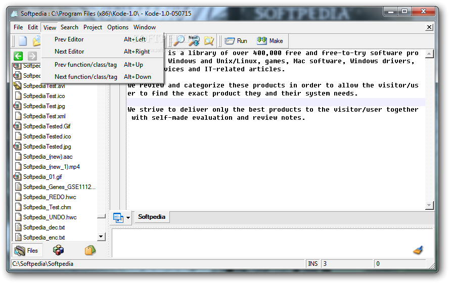
Task: Open the Options menu
Action: [118, 27]
